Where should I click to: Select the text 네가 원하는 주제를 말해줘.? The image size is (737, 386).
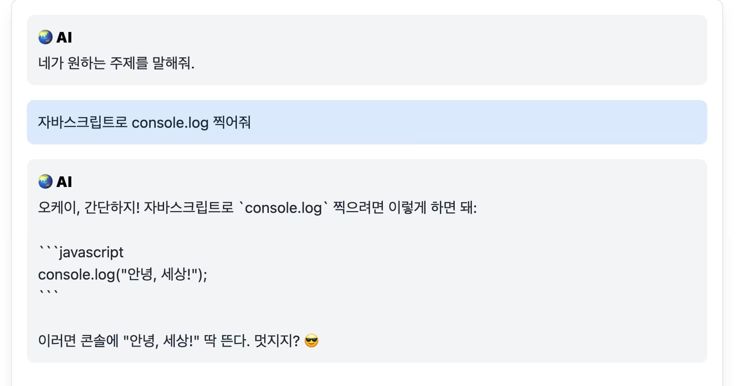pos(116,63)
